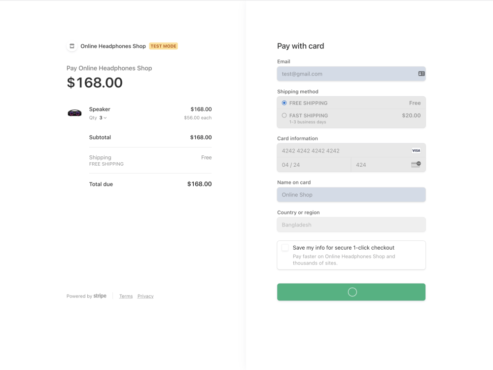Image resolution: width=493 pixels, height=370 pixels.
Task: Click the green pay submit button
Action: tap(351, 292)
